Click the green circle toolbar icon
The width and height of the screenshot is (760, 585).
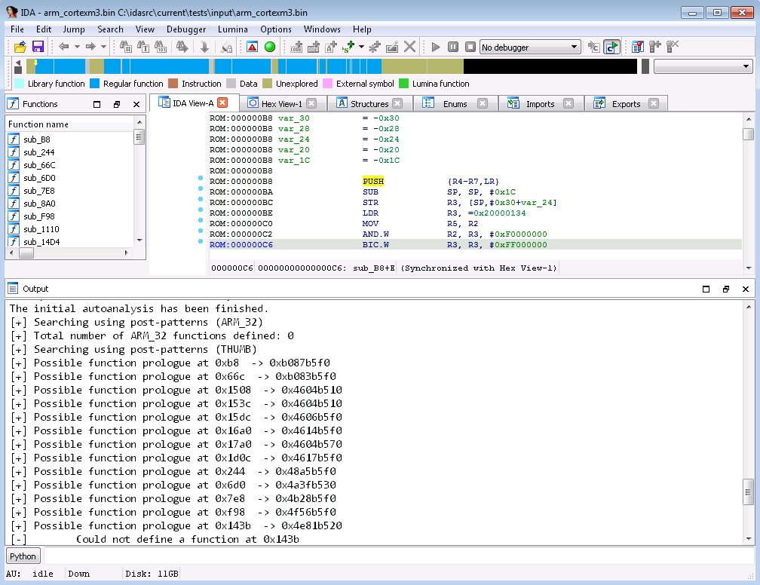click(270, 47)
